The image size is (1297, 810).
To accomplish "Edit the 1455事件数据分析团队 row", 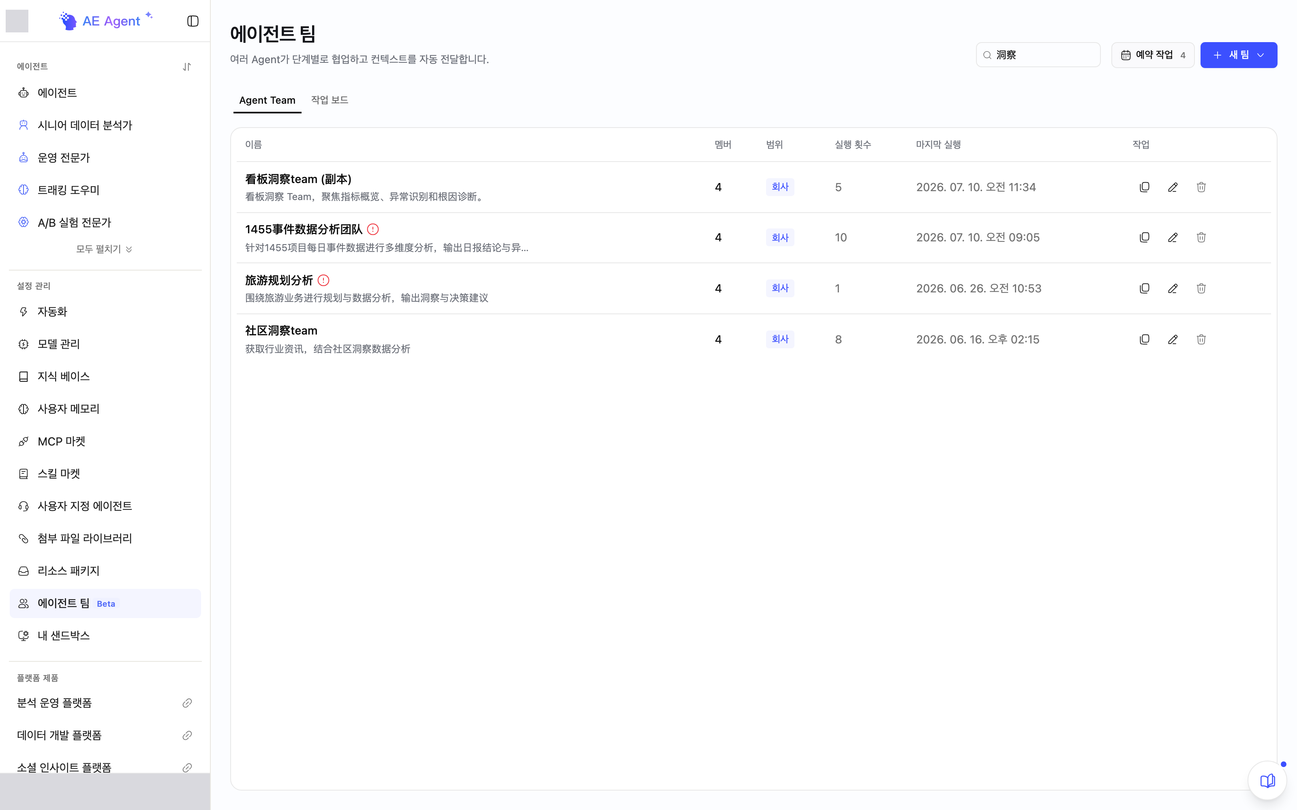I will [x=1173, y=237].
